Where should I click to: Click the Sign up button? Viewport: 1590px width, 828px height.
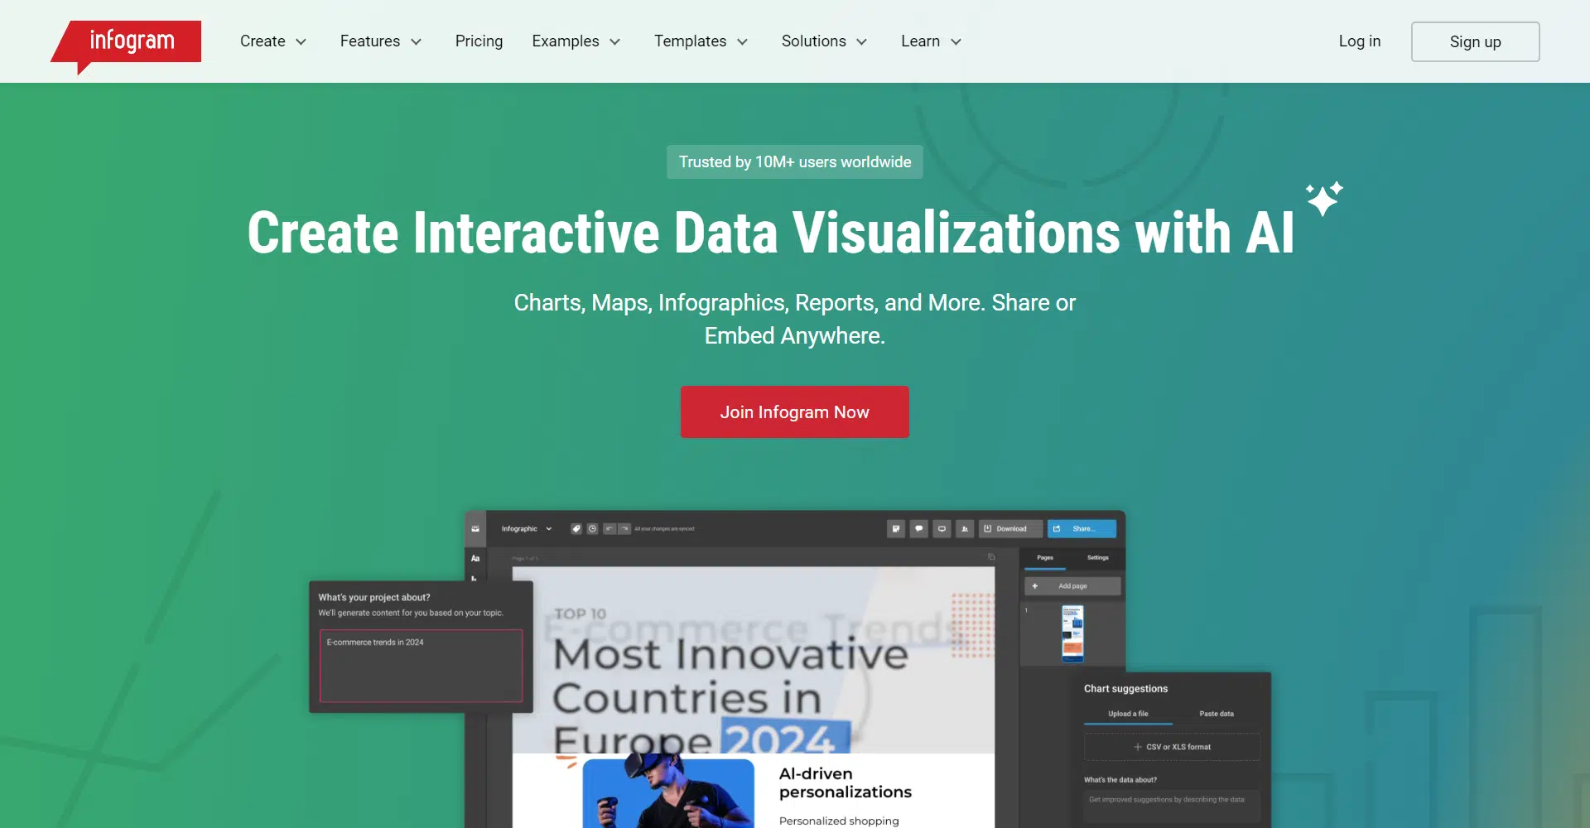pos(1475,42)
